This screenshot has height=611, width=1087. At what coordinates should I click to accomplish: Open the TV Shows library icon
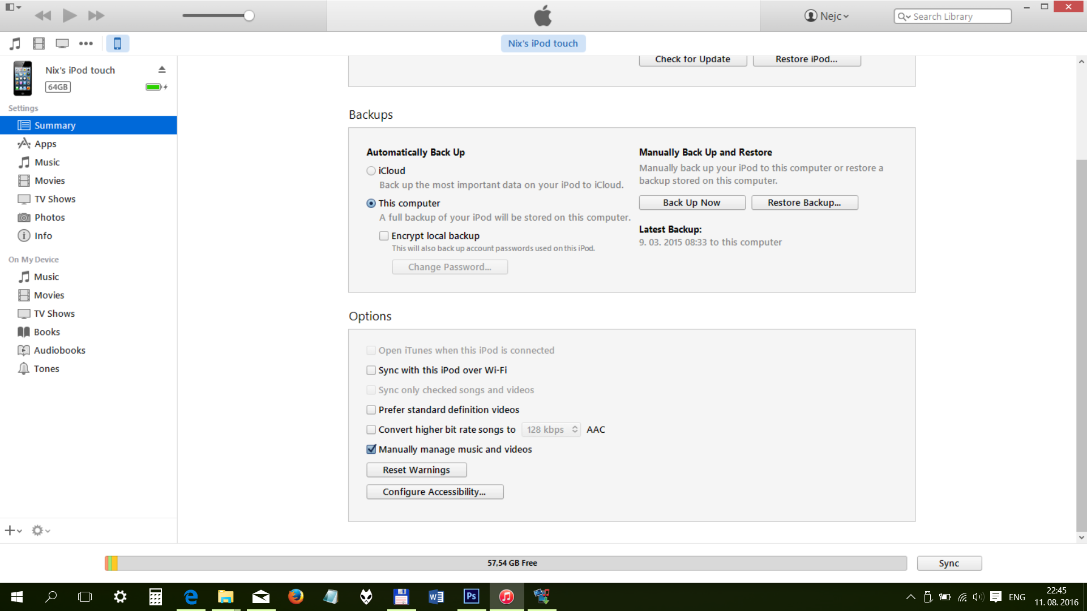pos(62,44)
